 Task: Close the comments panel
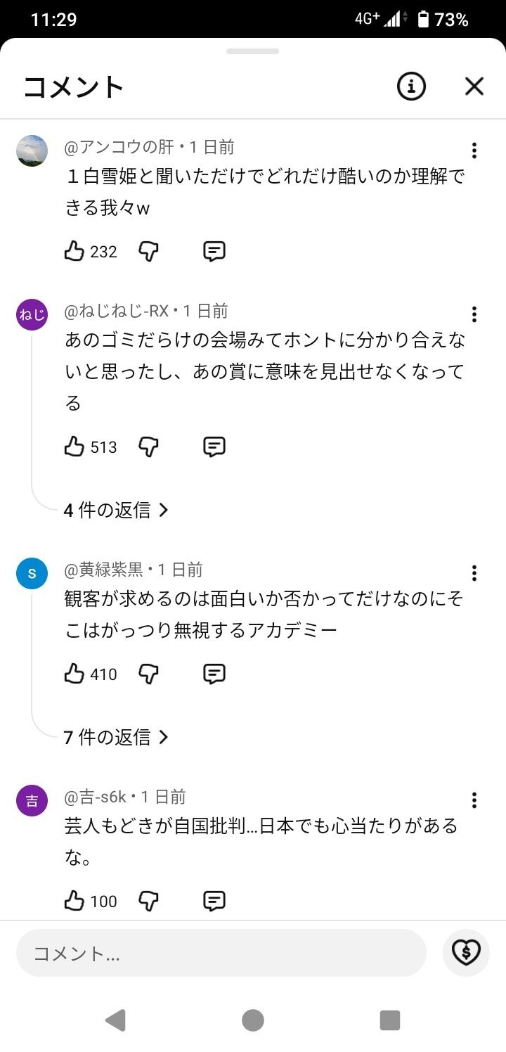474,86
